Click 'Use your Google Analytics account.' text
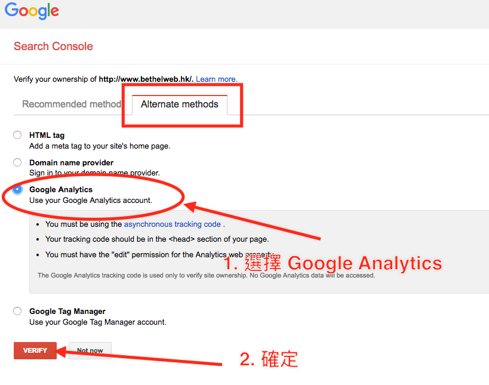 pos(91,200)
